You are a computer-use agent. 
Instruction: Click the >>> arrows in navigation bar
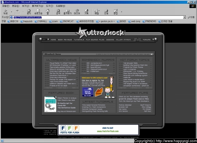44,40
